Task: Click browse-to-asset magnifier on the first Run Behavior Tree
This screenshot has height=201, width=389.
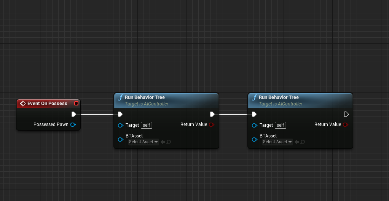Action: tap(169, 142)
